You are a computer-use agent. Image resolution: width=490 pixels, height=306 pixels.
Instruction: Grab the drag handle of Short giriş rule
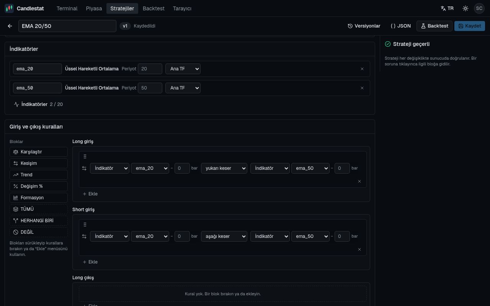coord(85,225)
